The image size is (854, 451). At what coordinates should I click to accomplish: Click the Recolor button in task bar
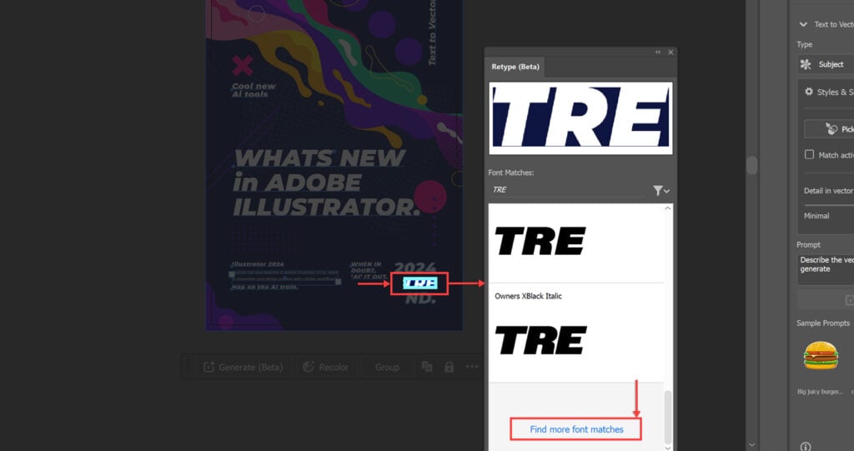click(x=326, y=367)
